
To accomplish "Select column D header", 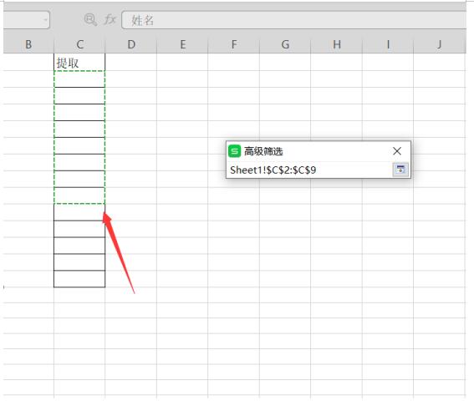I will (131, 44).
